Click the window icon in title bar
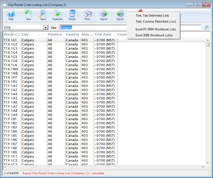The image size is (213, 178). 5,5
